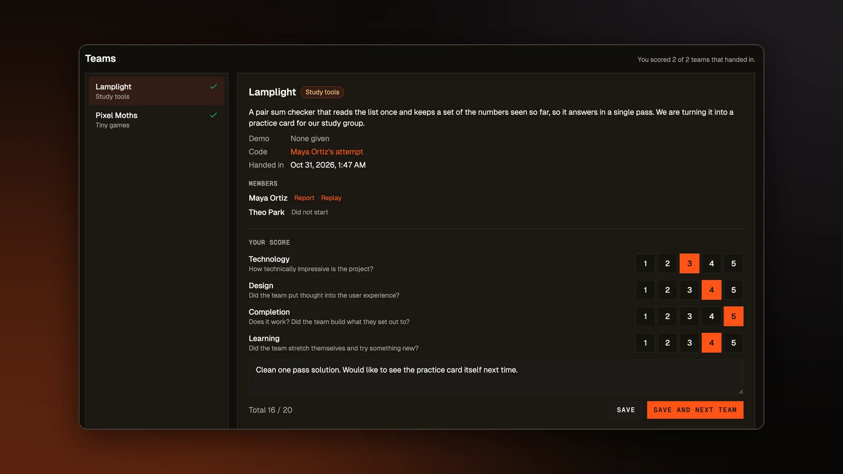Rate Learning as 1

(645, 342)
